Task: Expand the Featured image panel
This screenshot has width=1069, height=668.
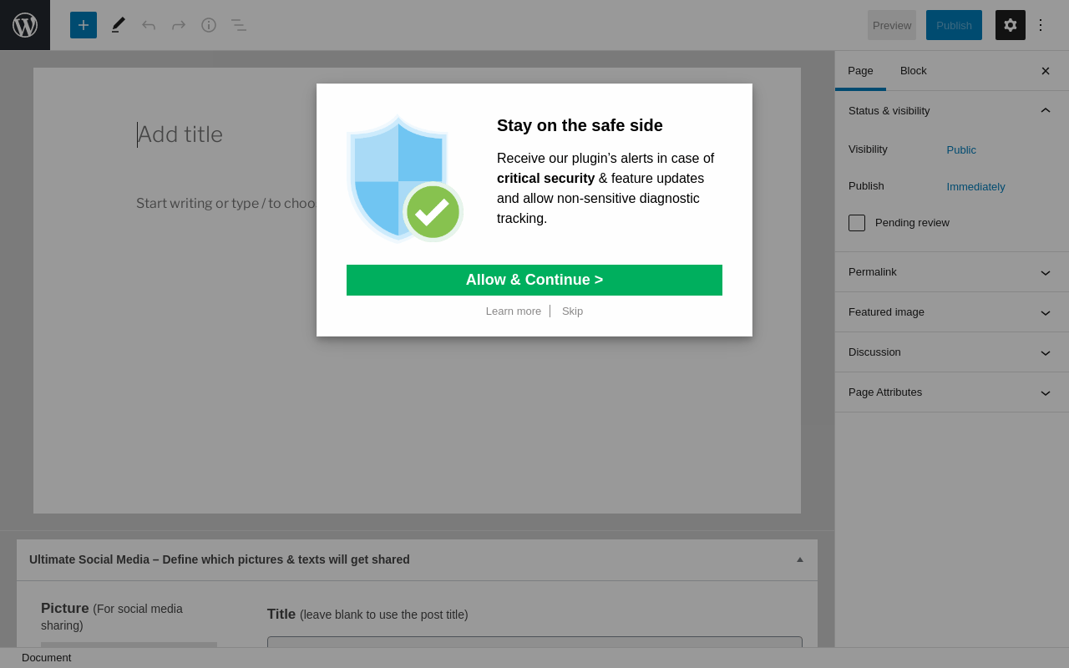Action: pos(951,312)
